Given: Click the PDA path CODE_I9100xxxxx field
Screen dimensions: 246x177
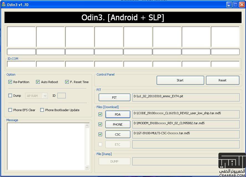Looking at the screenshot, I should tap(186, 114).
